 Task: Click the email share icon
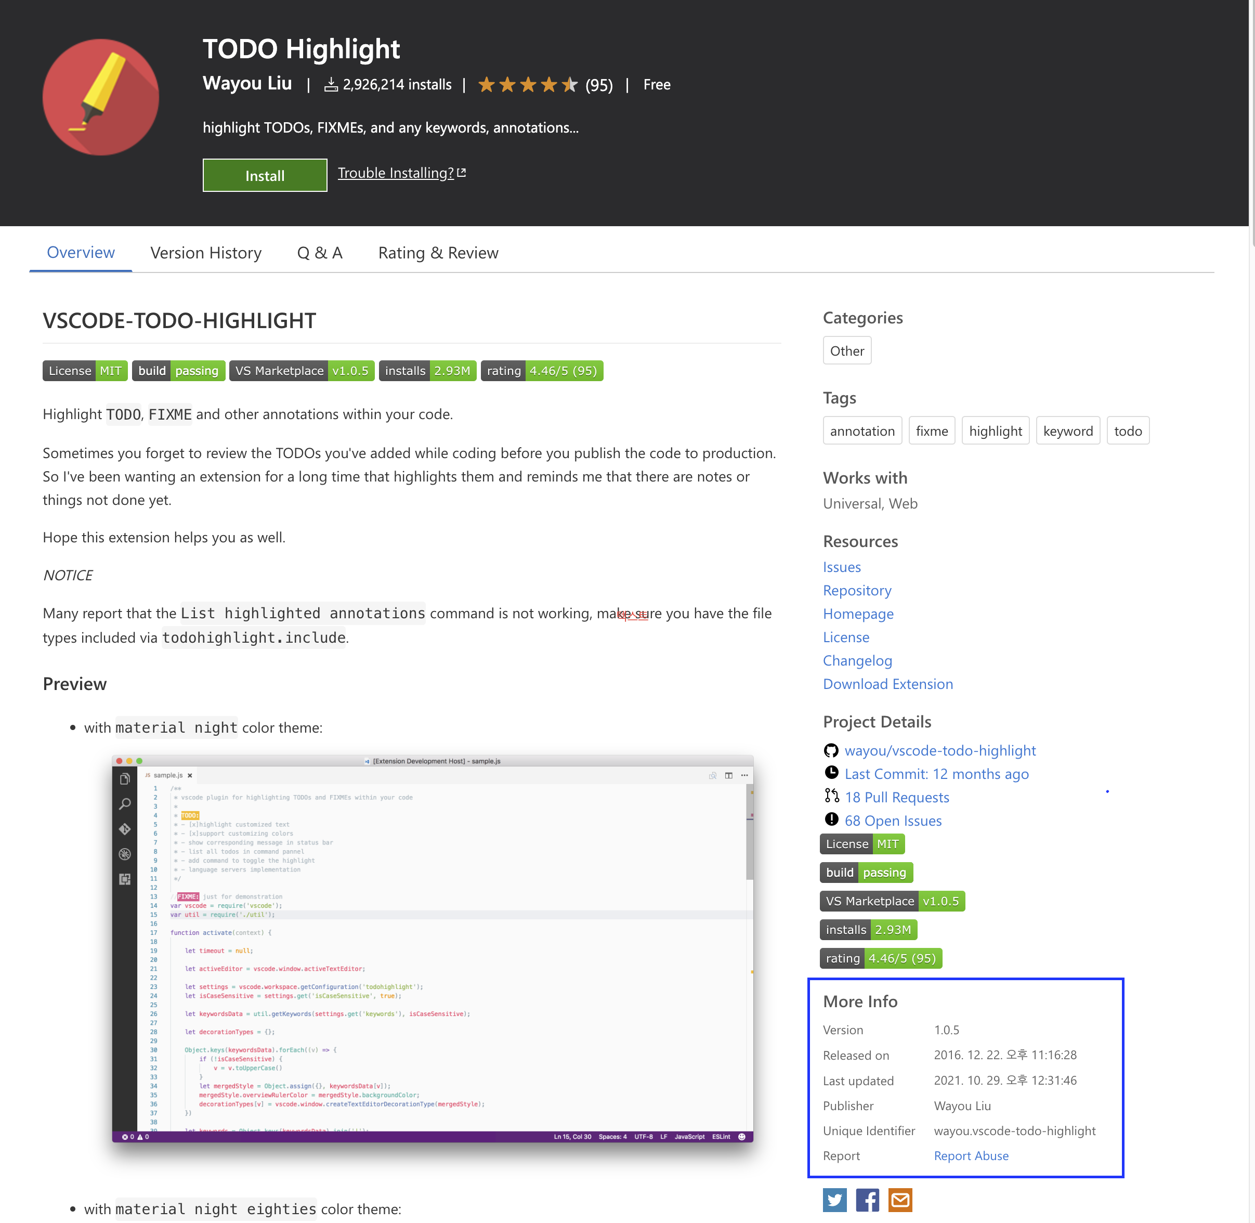[900, 1199]
